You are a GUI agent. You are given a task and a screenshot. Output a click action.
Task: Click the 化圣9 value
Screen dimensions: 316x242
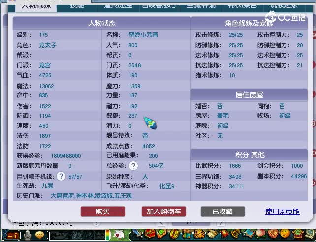(167, 186)
